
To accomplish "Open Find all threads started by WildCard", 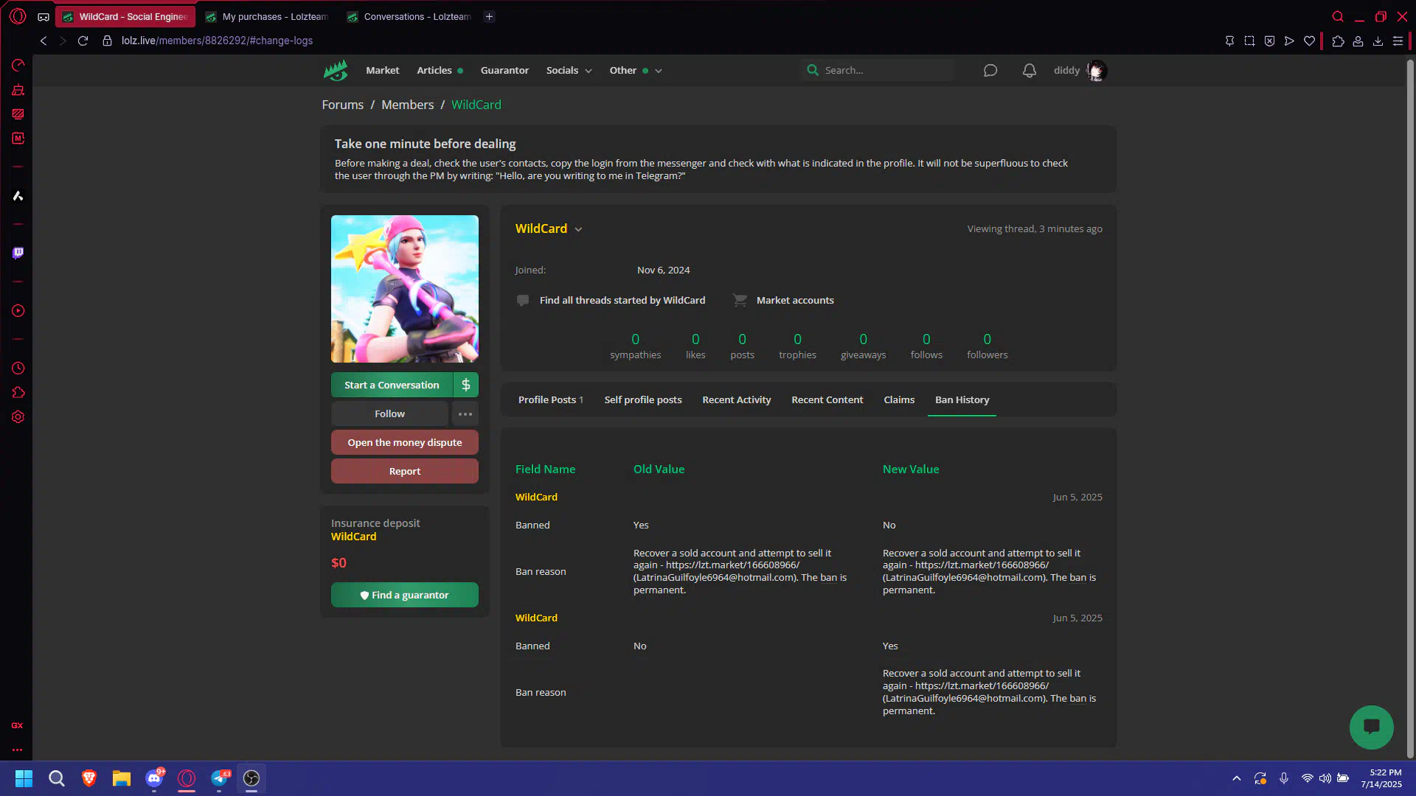I will 622,300.
